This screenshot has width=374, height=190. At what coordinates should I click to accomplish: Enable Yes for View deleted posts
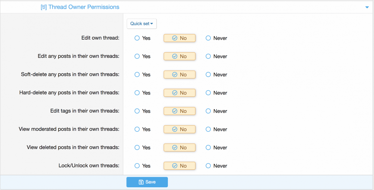point(137,148)
